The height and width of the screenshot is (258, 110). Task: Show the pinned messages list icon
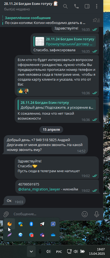[x=96, y=20]
